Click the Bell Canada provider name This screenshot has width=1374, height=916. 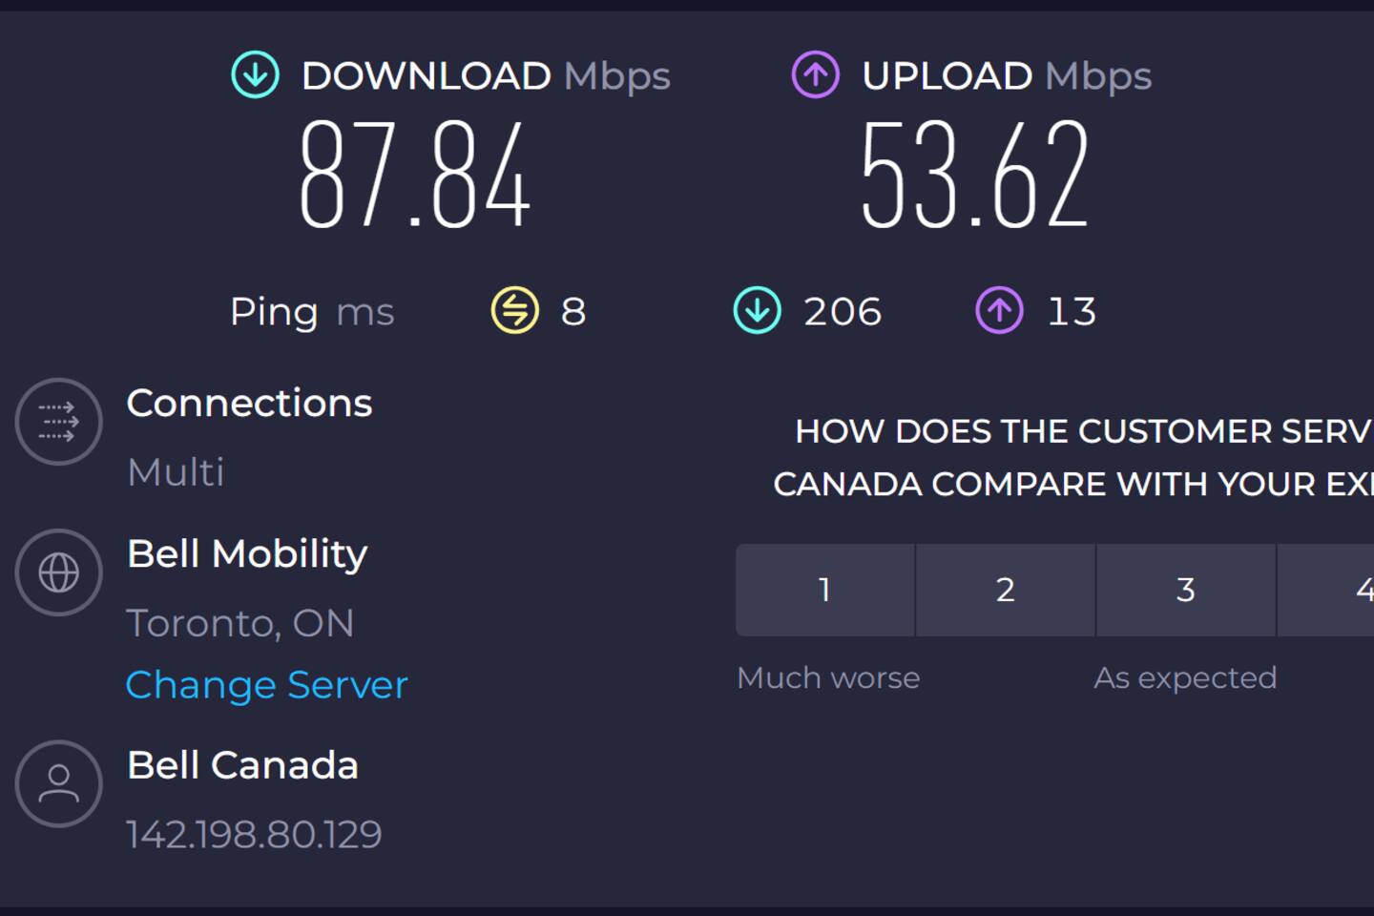242,765
